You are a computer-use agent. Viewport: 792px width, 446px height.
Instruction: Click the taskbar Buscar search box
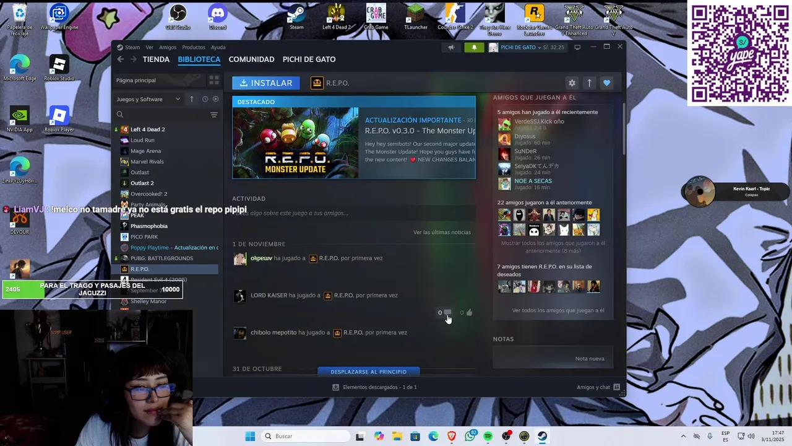(306, 436)
